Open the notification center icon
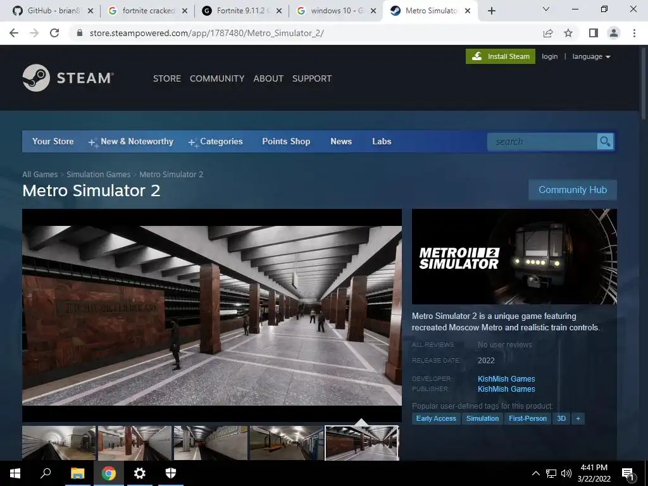Image resolution: width=648 pixels, height=486 pixels. 628,474
